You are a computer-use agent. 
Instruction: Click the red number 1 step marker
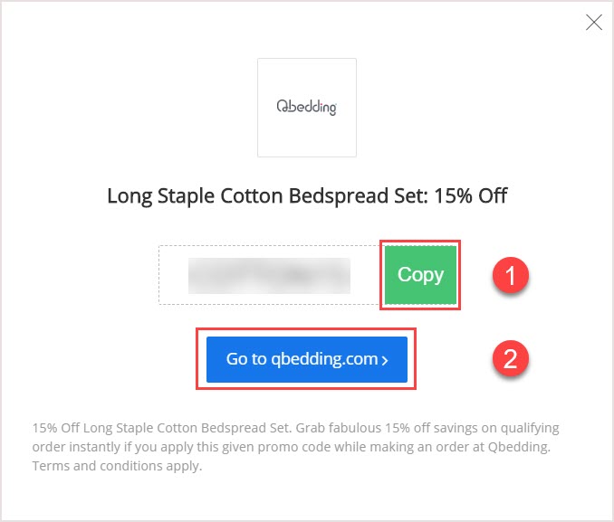coord(511,275)
